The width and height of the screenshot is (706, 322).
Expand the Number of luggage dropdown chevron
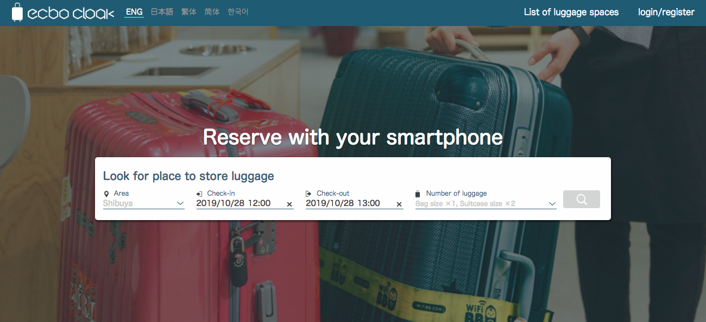point(552,204)
